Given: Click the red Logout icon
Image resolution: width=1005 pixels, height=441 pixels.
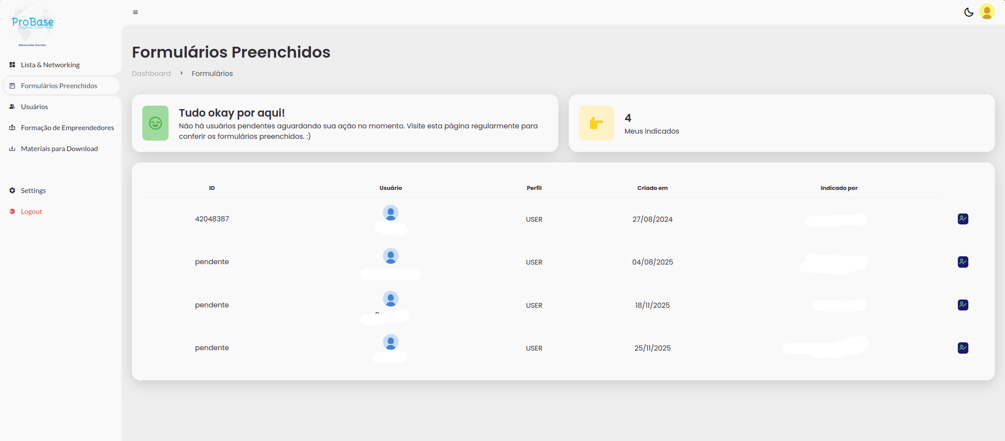Looking at the screenshot, I should [12, 211].
